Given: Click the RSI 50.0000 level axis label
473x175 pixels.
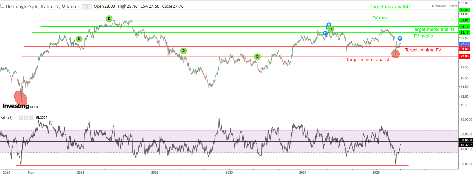Looking at the screenshot, I should pos(466,140).
